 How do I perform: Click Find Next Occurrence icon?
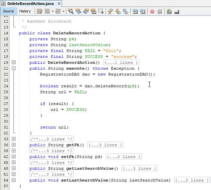click(x=86, y=11)
